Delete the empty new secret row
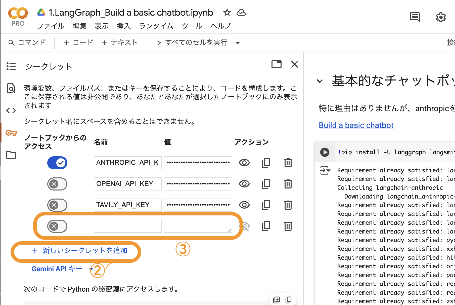Screen dimensions: 455x305 coord(288,226)
